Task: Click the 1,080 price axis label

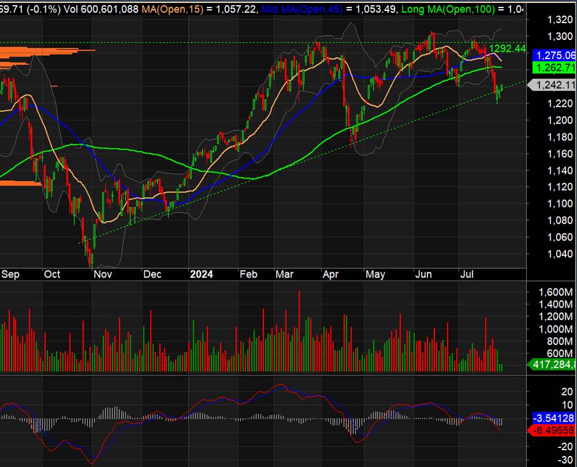Action: click(560, 220)
